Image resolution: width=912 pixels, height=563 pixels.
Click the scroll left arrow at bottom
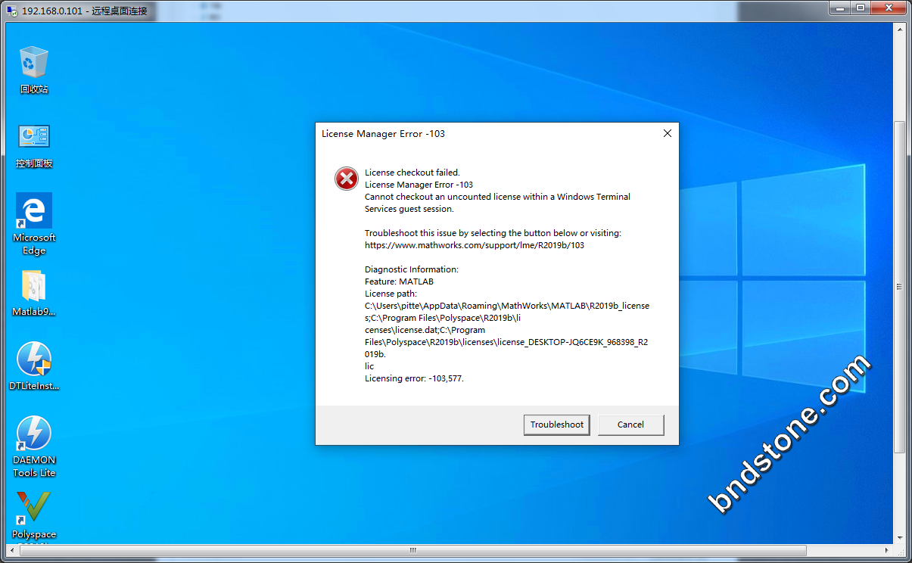pyautogui.click(x=11, y=550)
